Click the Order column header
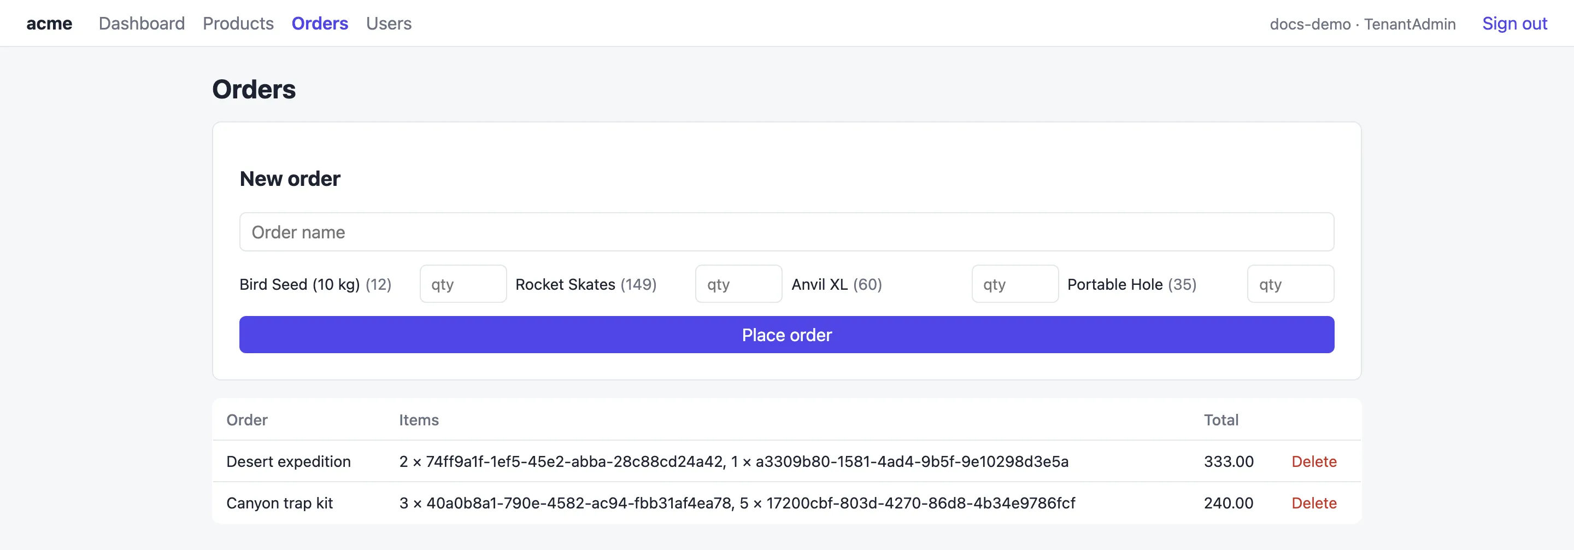 pyautogui.click(x=247, y=420)
